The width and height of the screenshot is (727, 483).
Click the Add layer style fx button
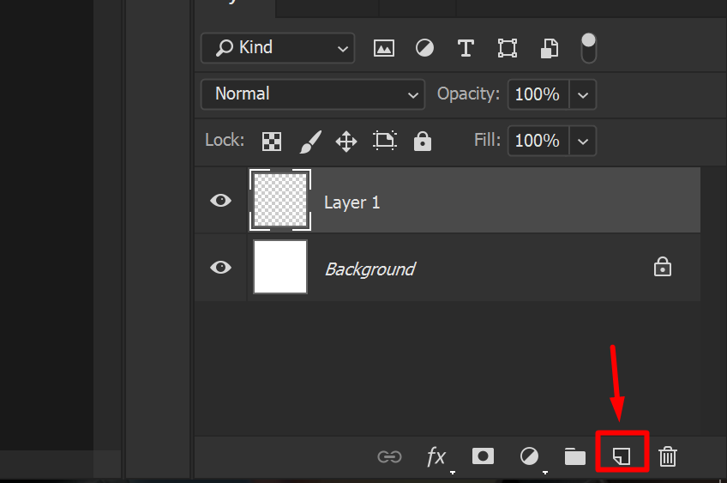[x=436, y=456]
